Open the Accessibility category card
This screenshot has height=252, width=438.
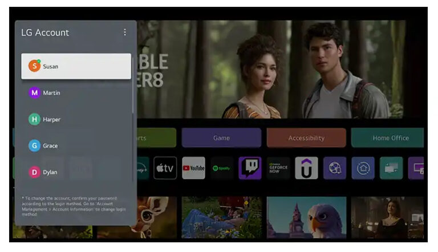(x=306, y=138)
